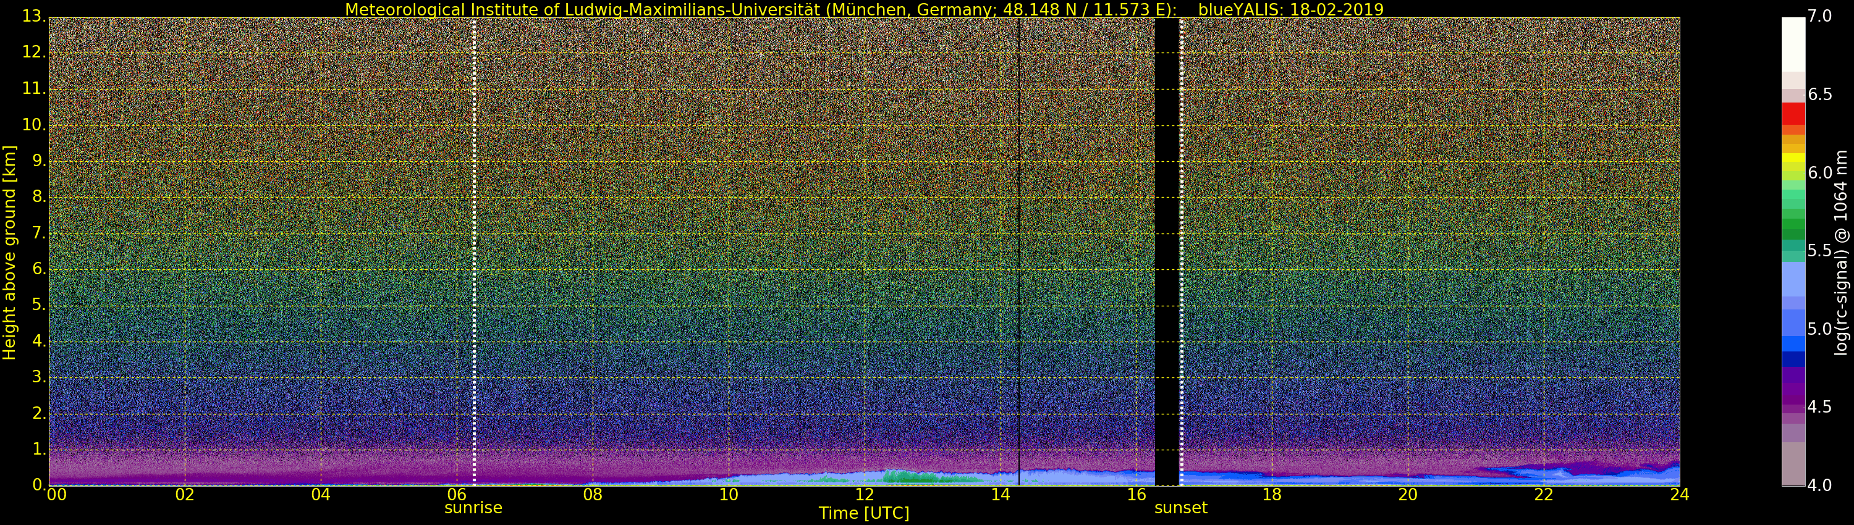This screenshot has width=1854, height=525.
Task: Click the time tick label '02'
Action: click(185, 494)
